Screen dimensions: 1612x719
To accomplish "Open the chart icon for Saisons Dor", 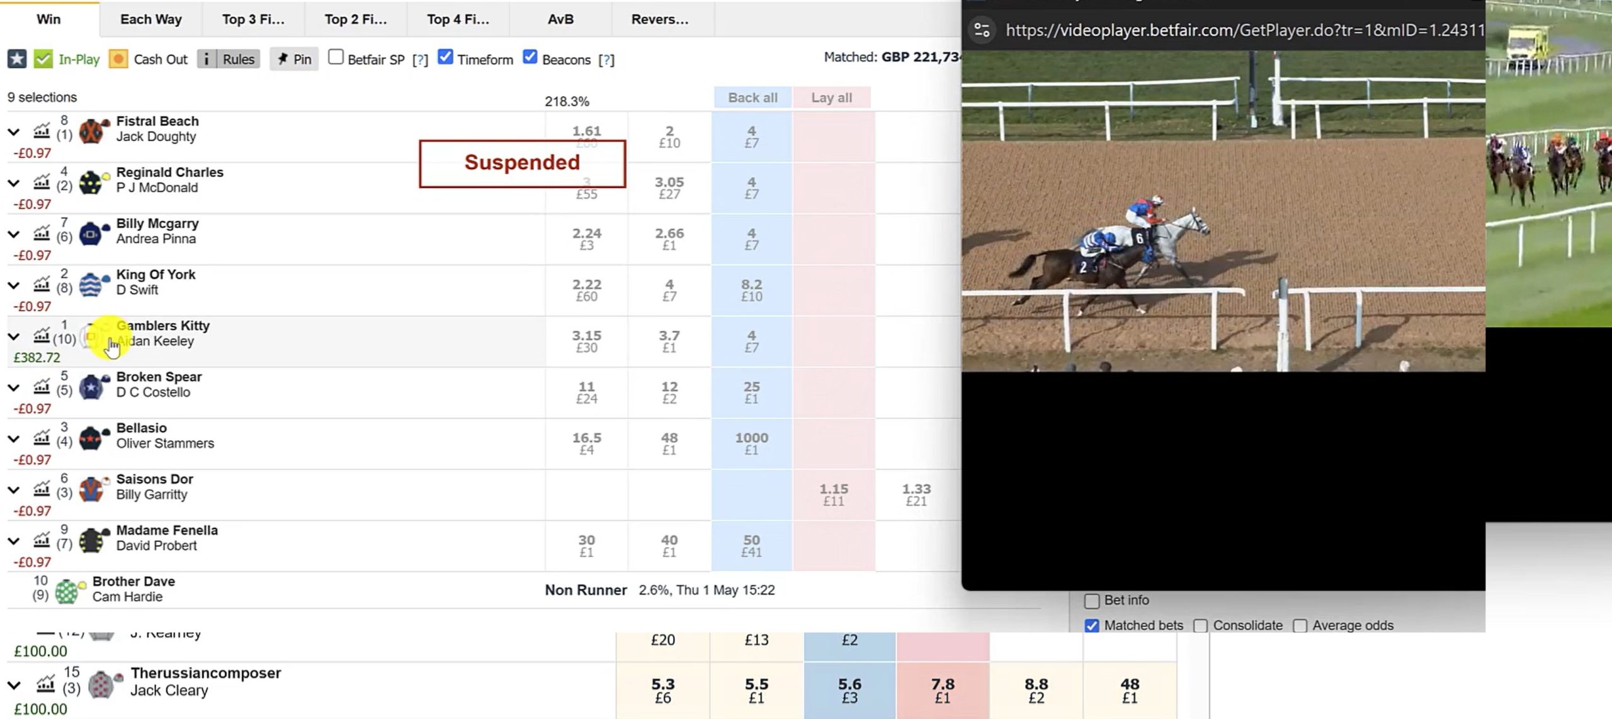I will (42, 489).
